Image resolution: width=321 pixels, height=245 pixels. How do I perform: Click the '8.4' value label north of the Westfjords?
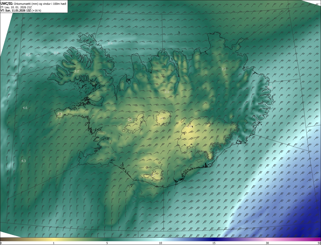(x=110, y=44)
